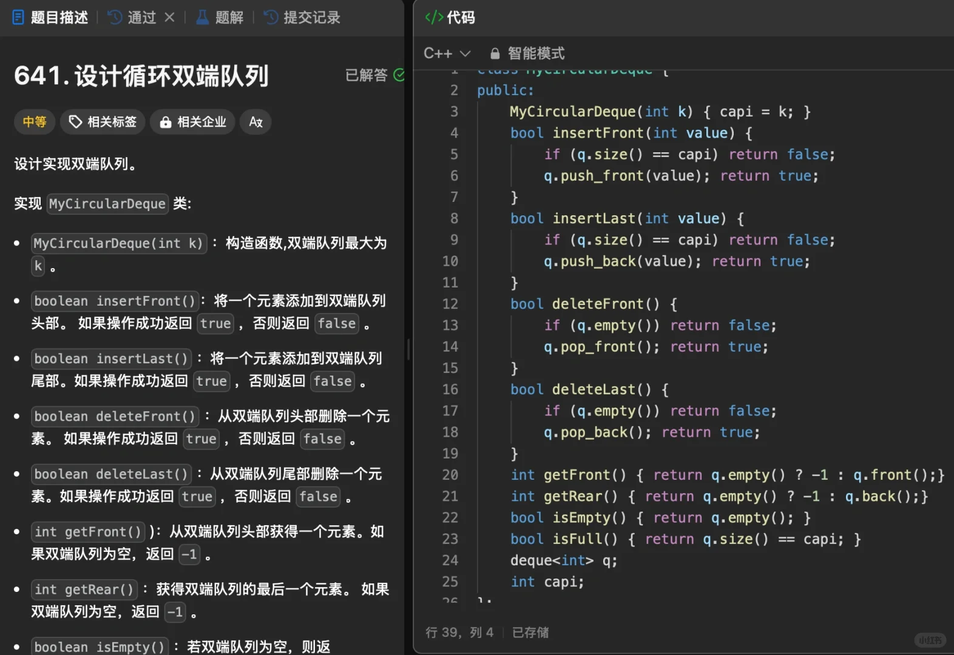This screenshot has height=655, width=954.
Task: Click the boolean isEmpty() description code
Action: tap(100, 647)
